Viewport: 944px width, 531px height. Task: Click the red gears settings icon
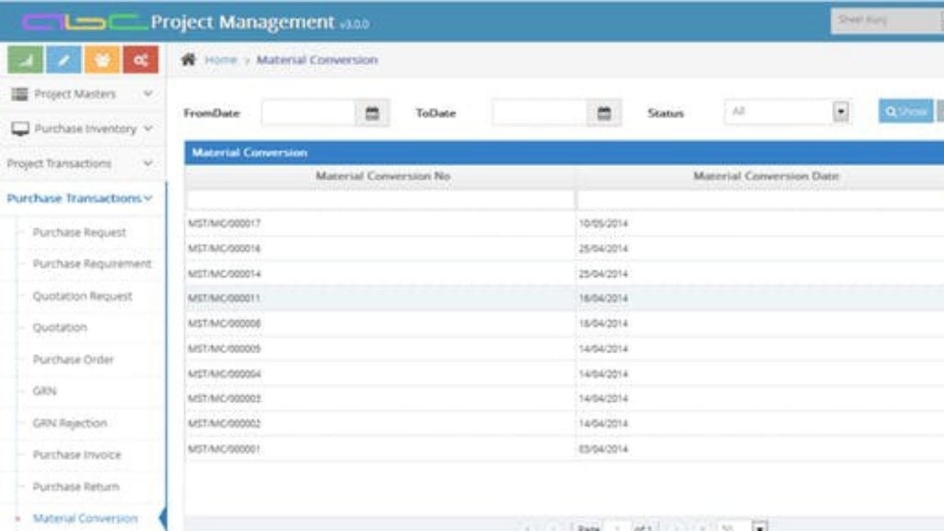140,60
